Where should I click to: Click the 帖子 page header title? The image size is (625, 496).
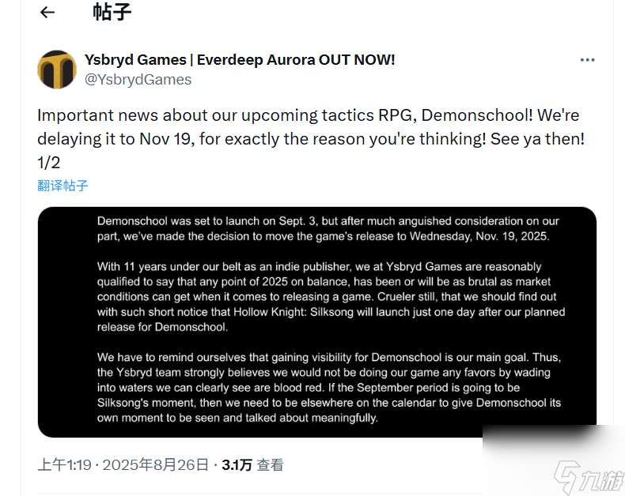click(x=112, y=12)
